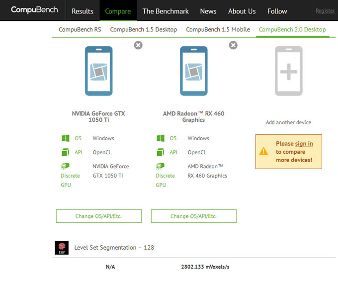The width and height of the screenshot is (338, 281).
Task: Open the About Us page
Action: (242, 11)
